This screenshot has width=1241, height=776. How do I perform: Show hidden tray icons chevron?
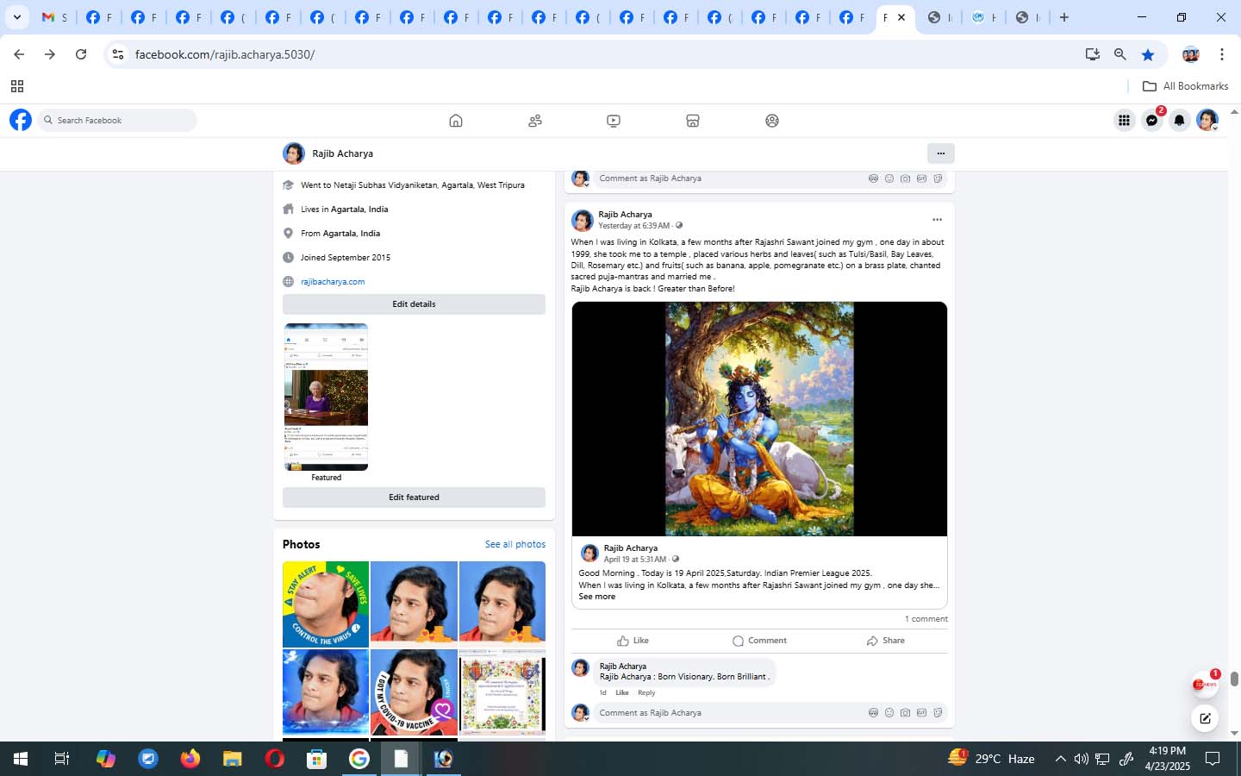(1061, 759)
